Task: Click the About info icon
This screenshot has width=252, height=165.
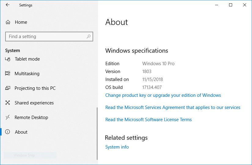Action: 8,132
